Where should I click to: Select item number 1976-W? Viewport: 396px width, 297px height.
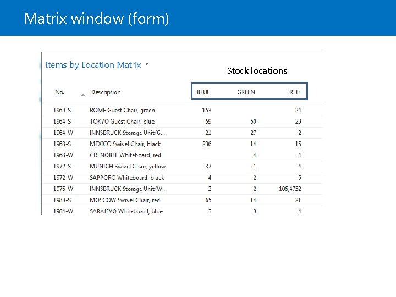coord(63,189)
